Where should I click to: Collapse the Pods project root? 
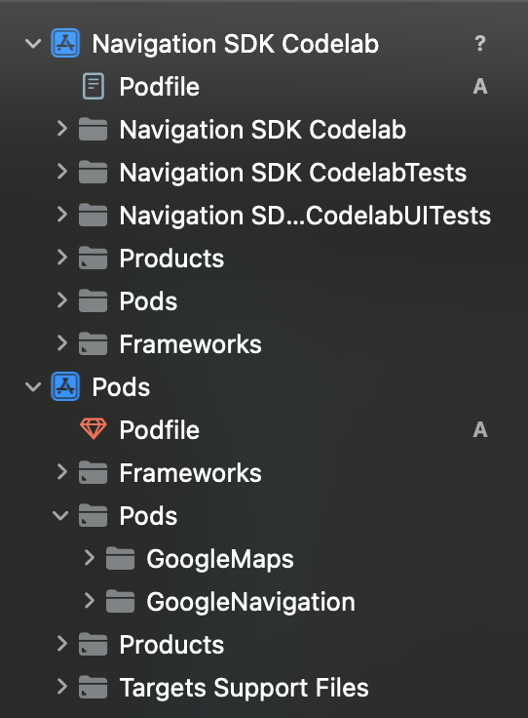click(x=33, y=387)
